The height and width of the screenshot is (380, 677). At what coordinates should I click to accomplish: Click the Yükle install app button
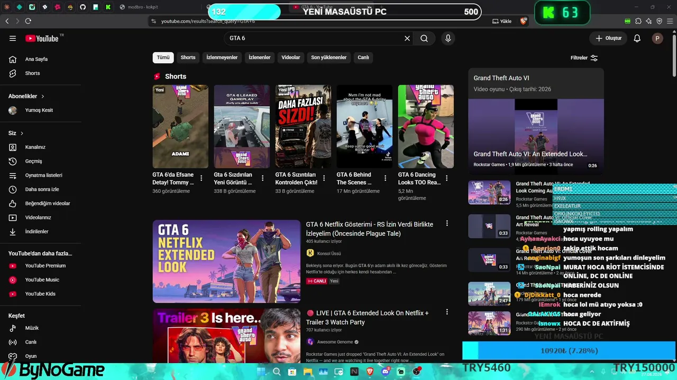click(502, 21)
